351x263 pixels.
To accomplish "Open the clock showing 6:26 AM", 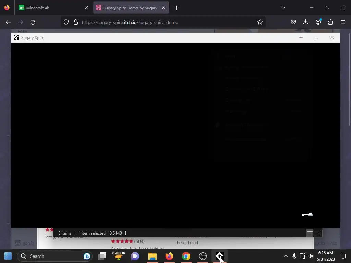I will [x=326, y=256].
